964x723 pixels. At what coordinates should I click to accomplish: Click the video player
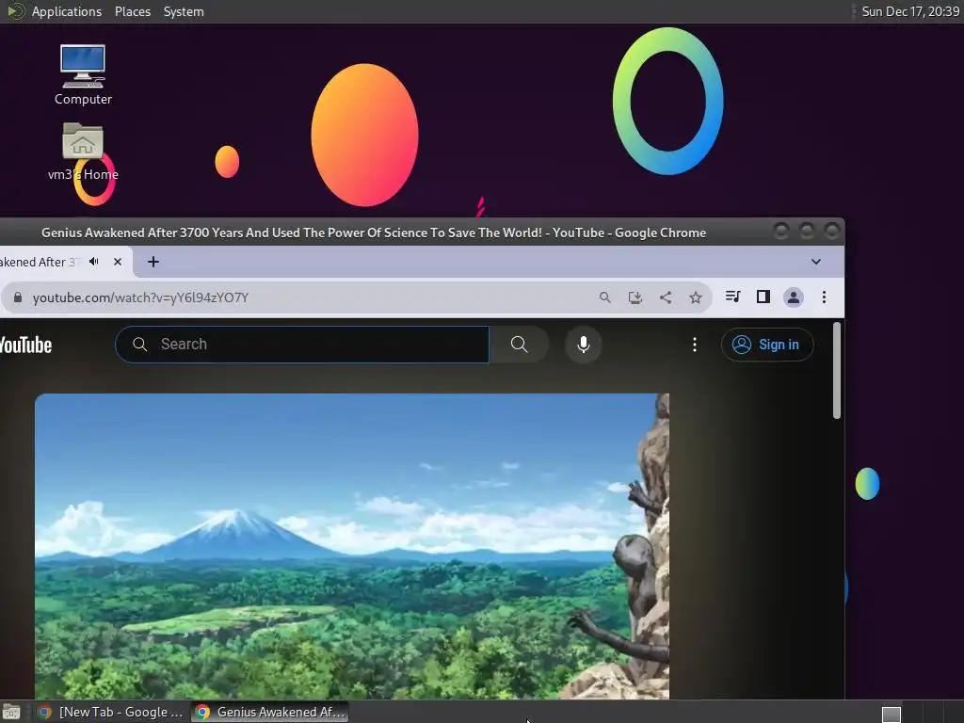[x=352, y=546]
